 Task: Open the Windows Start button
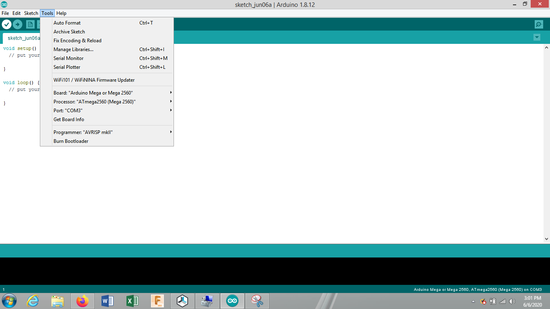click(9, 301)
